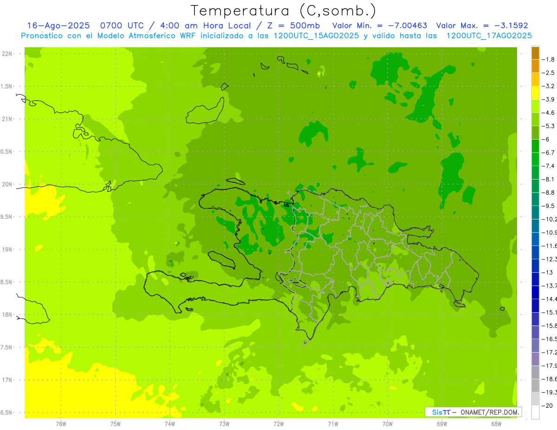
Task: Click the "-1.8" colorbar label
Action: click(548, 59)
